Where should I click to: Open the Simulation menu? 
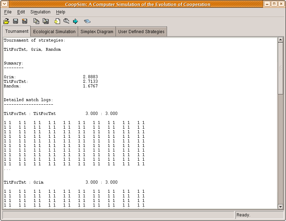click(40, 12)
